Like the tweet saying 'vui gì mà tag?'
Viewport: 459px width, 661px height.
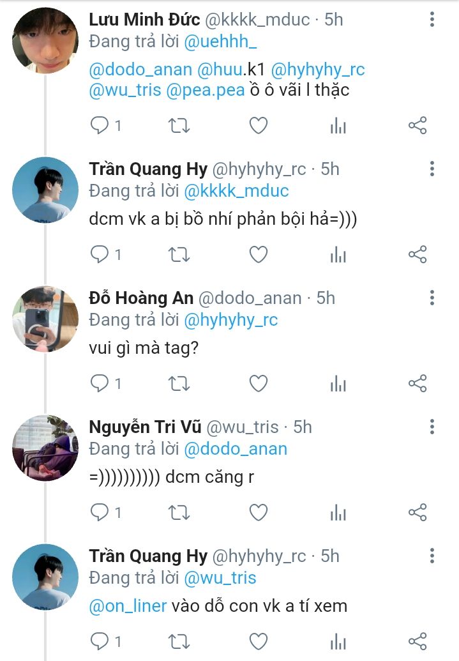[x=258, y=383]
